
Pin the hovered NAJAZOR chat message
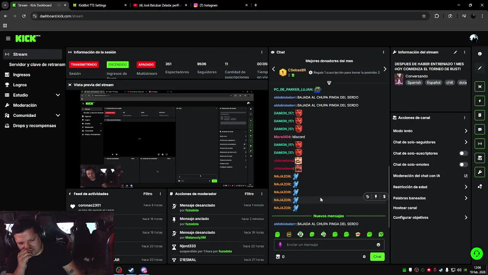click(x=376, y=197)
